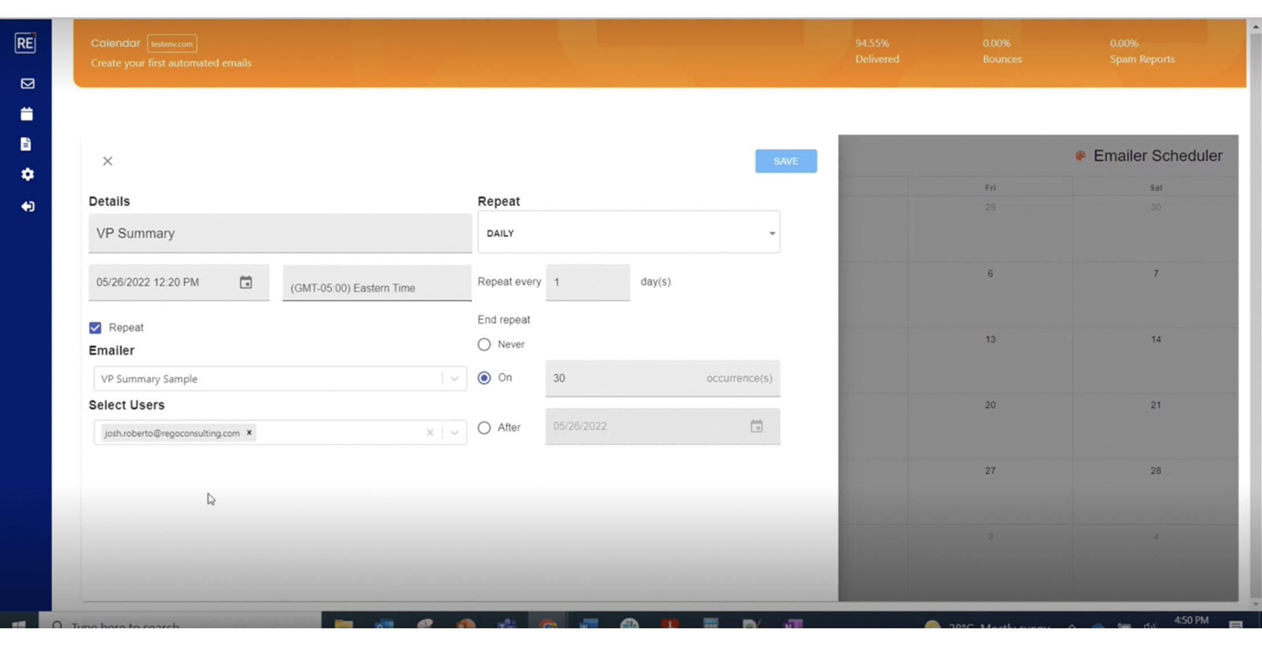Image resolution: width=1262 pixels, height=646 pixels.
Task: Remove josh.roberto@regoconsulting.com chip
Action: pyautogui.click(x=249, y=433)
